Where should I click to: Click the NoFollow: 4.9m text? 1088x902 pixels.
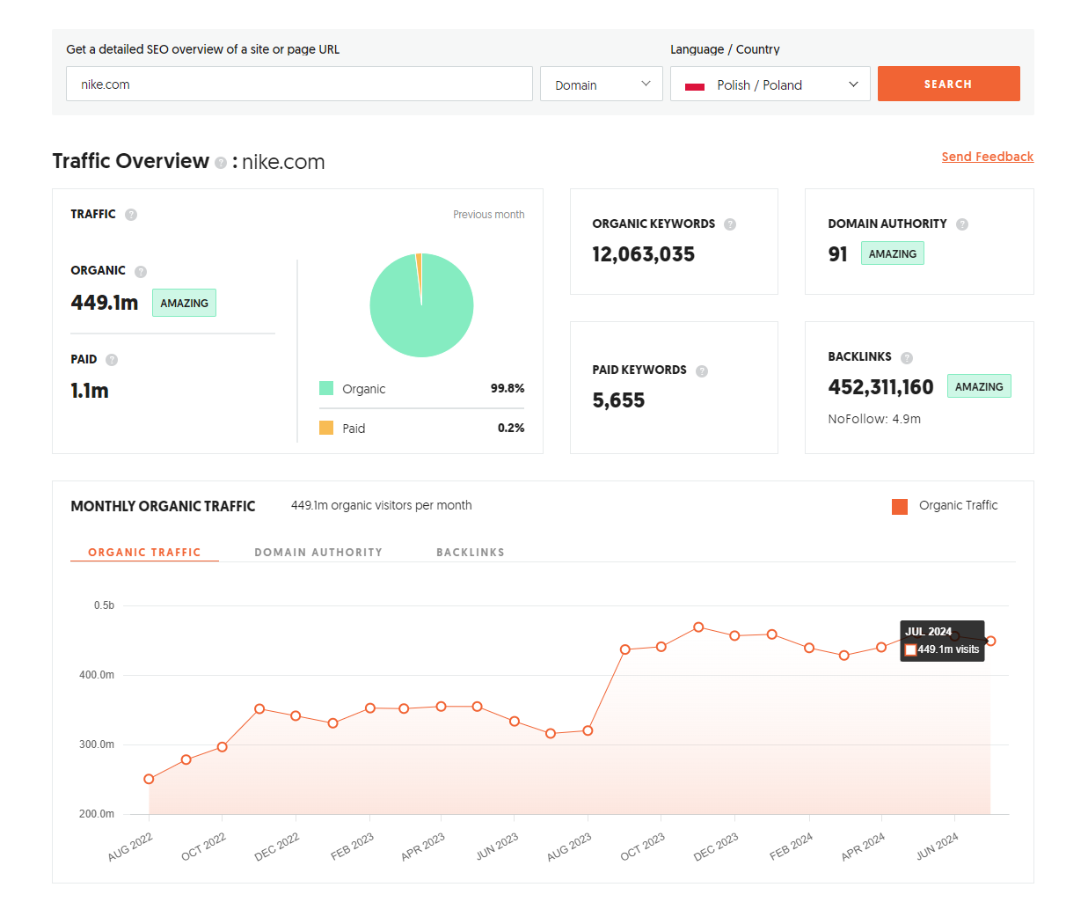(874, 419)
